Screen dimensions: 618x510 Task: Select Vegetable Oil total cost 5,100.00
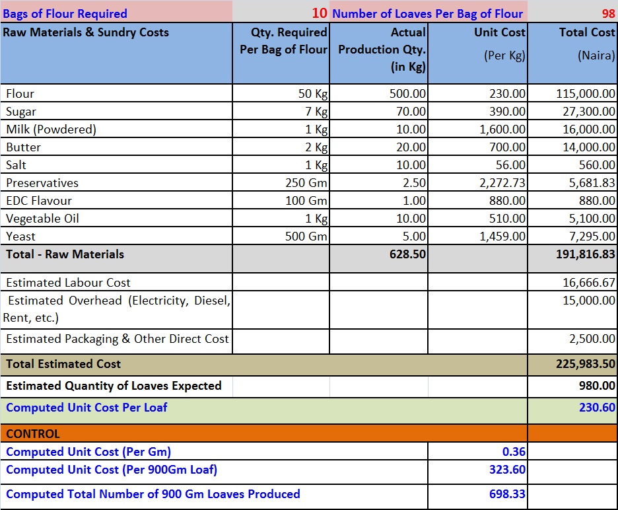[x=592, y=219]
